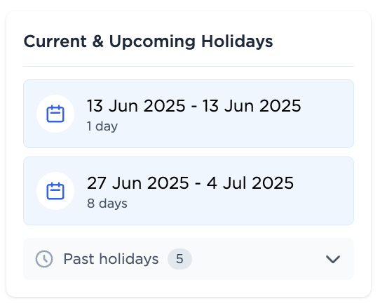Click the "8 days" duration label
Viewport: 380px width, 306px height.
107,204
